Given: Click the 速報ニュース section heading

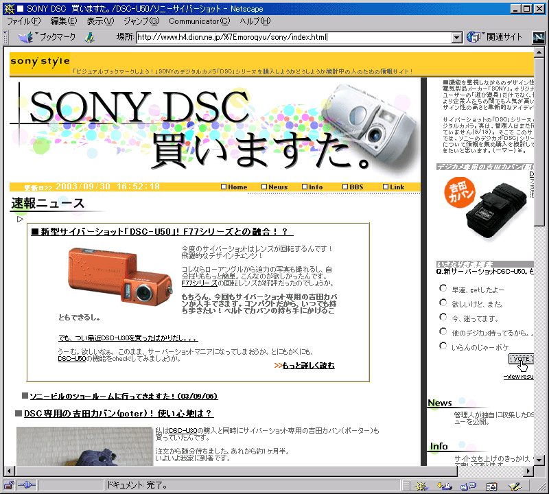Looking at the screenshot, I should pyautogui.click(x=48, y=203).
